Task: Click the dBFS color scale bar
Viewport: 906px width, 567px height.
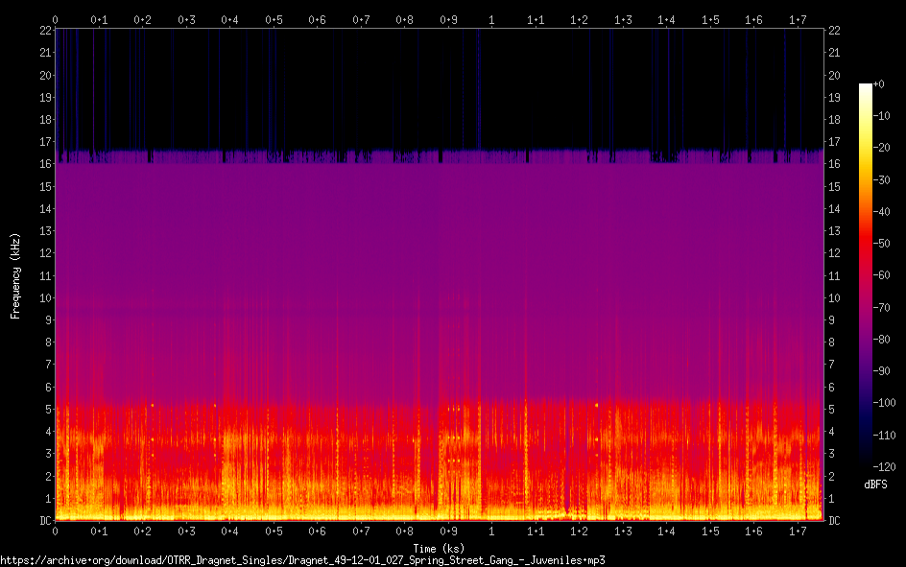Action: pyautogui.click(x=866, y=277)
